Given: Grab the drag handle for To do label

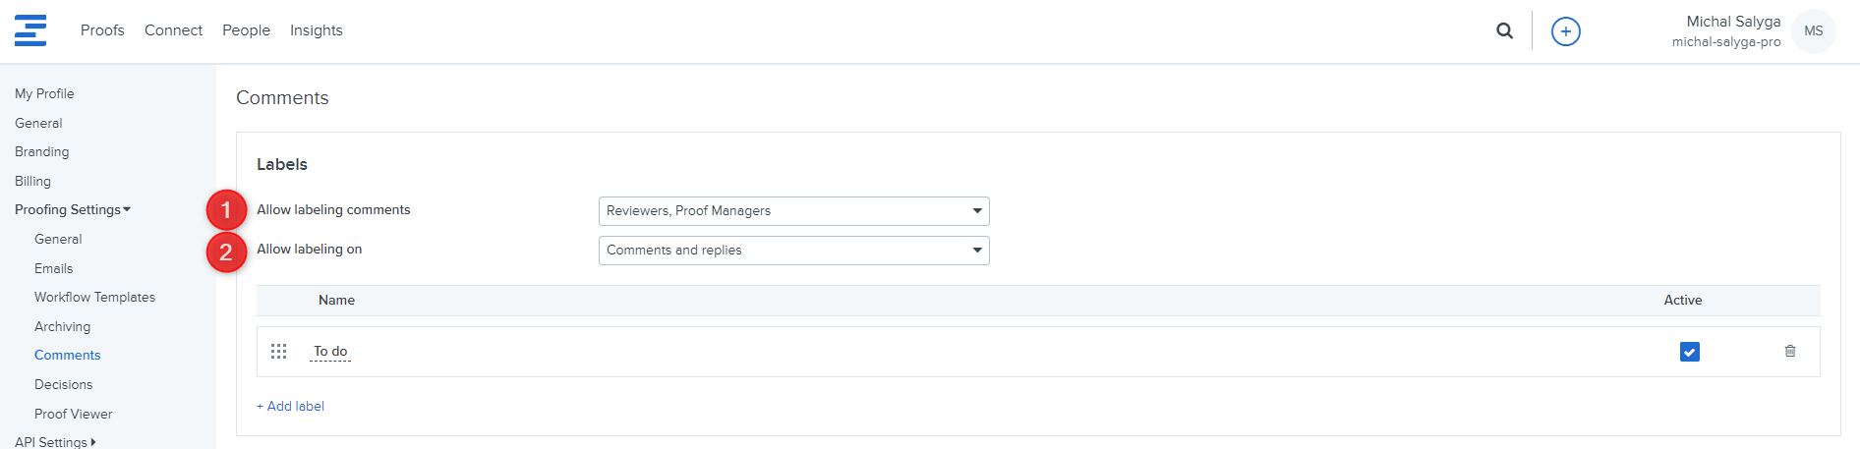Looking at the screenshot, I should tap(278, 351).
